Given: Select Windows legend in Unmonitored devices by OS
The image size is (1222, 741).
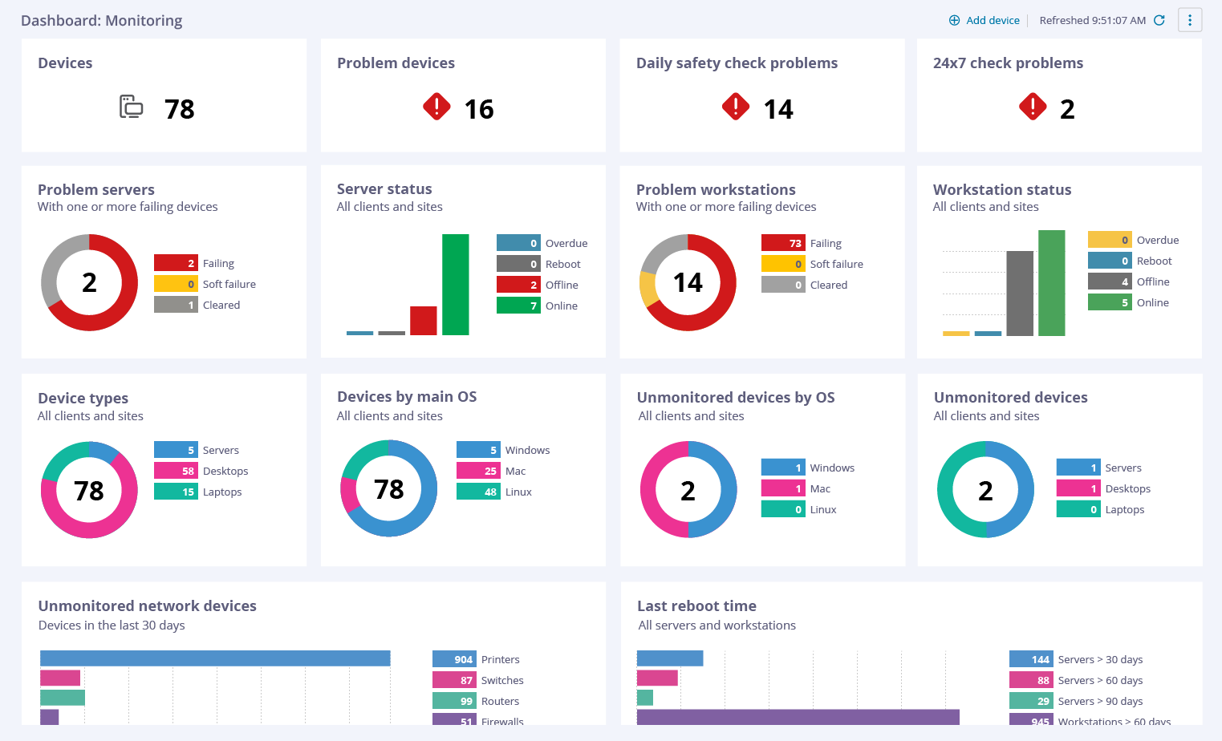Looking at the screenshot, I should 808,468.
